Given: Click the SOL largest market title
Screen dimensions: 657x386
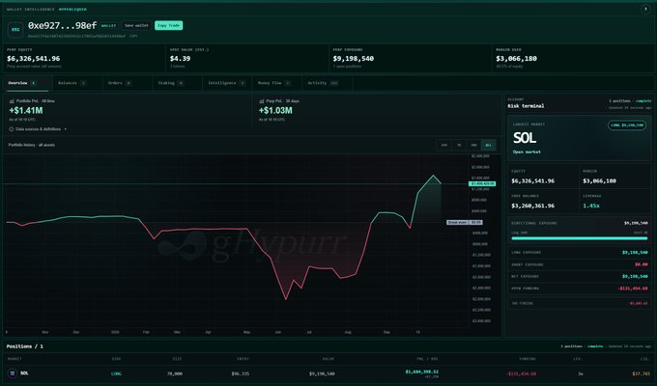Looking at the screenshot, I should (x=525, y=138).
